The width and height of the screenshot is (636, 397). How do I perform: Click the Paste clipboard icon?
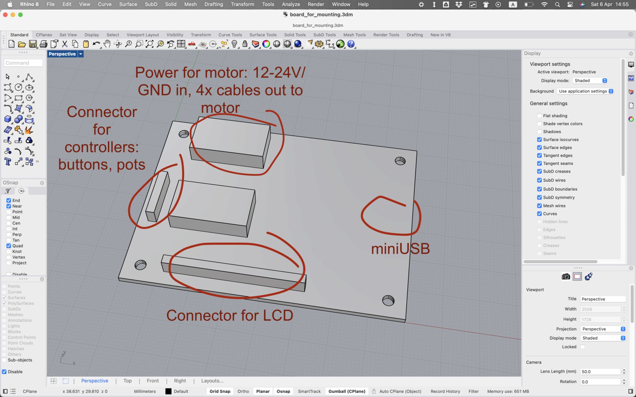(x=86, y=44)
